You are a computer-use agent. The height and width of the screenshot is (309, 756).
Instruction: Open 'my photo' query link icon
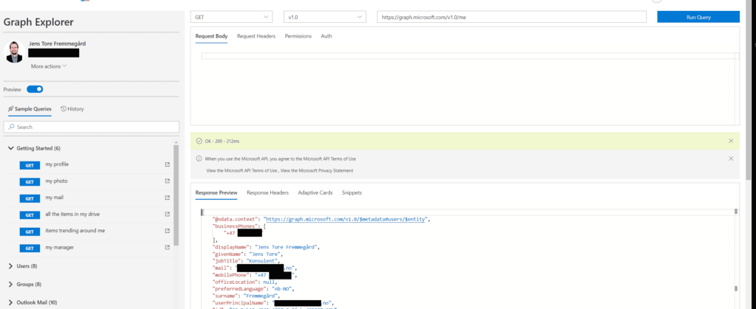point(168,181)
